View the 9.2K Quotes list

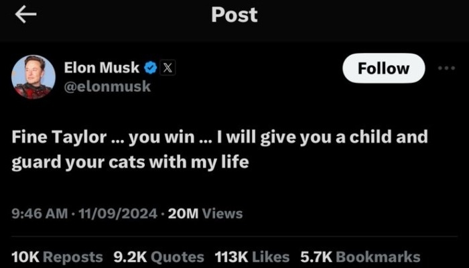pyautogui.click(x=159, y=257)
